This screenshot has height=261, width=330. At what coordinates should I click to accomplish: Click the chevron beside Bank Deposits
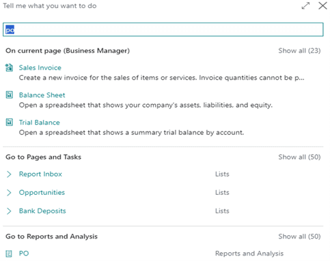[x=9, y=211]
